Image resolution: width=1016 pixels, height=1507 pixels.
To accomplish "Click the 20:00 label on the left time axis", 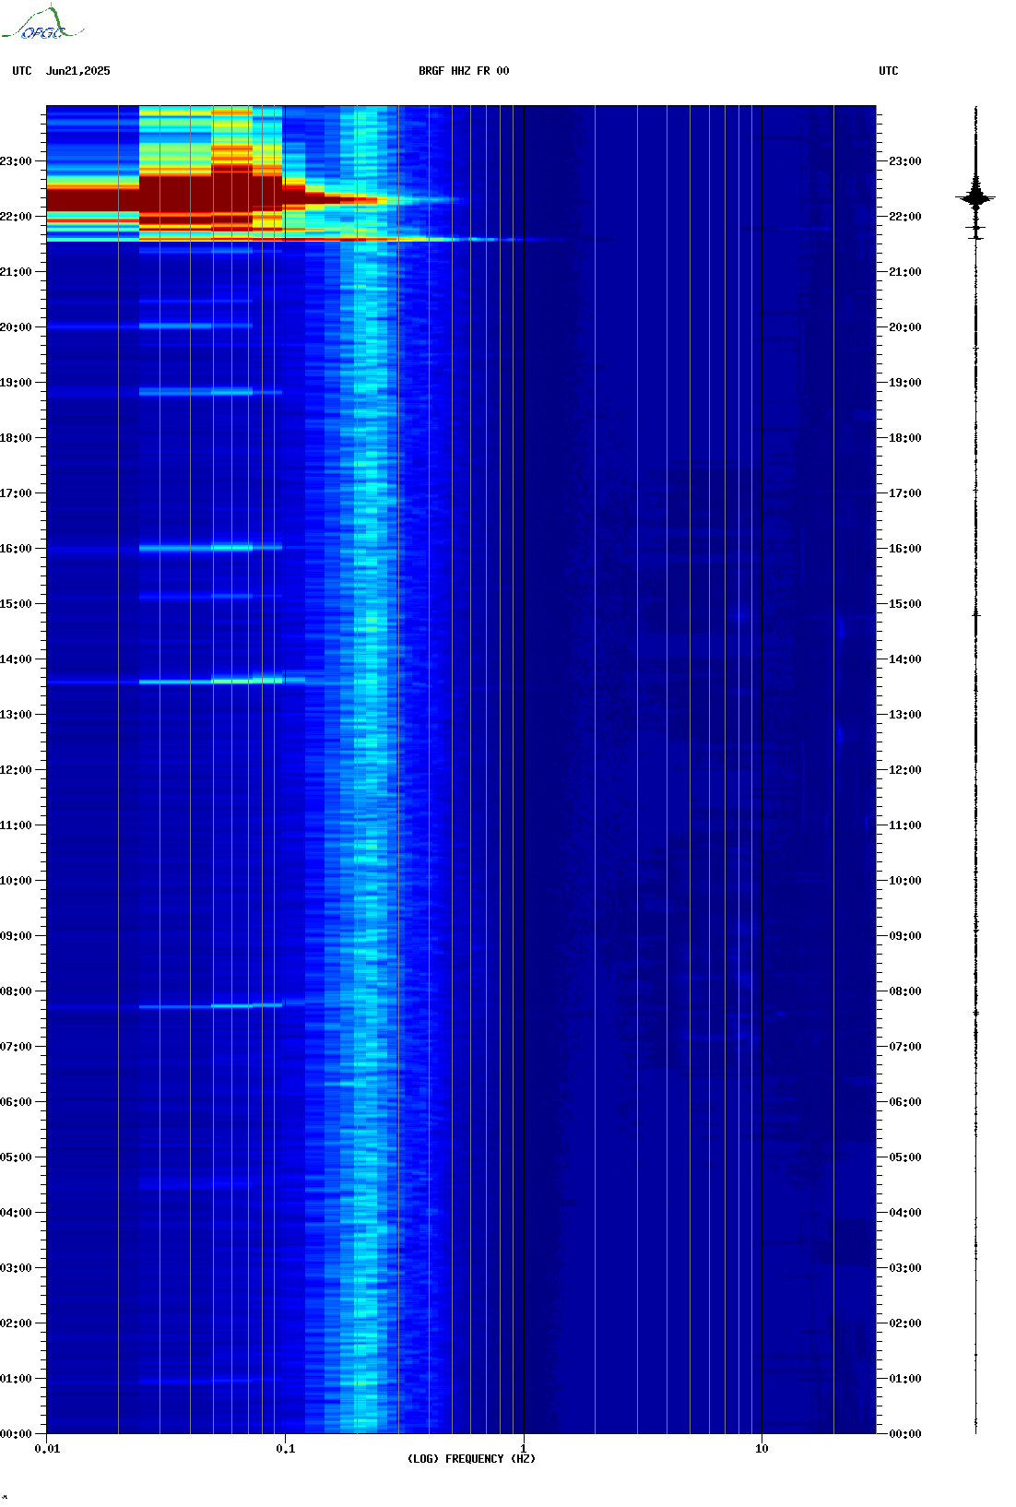I will [16, 327].
